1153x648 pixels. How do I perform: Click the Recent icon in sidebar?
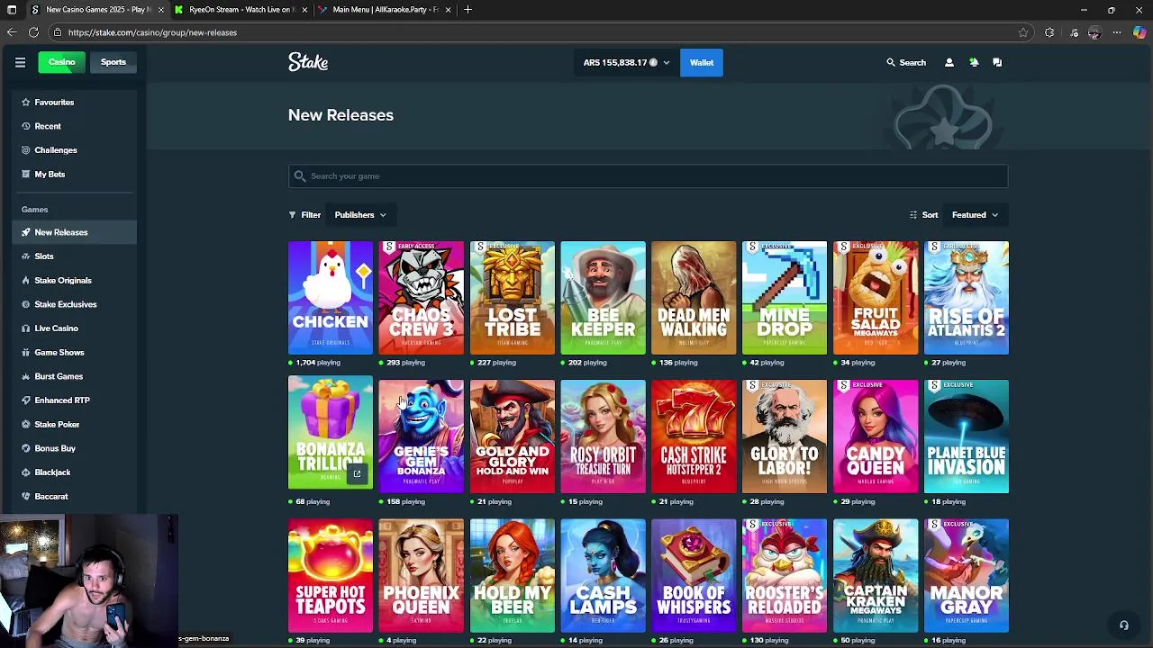26,126
